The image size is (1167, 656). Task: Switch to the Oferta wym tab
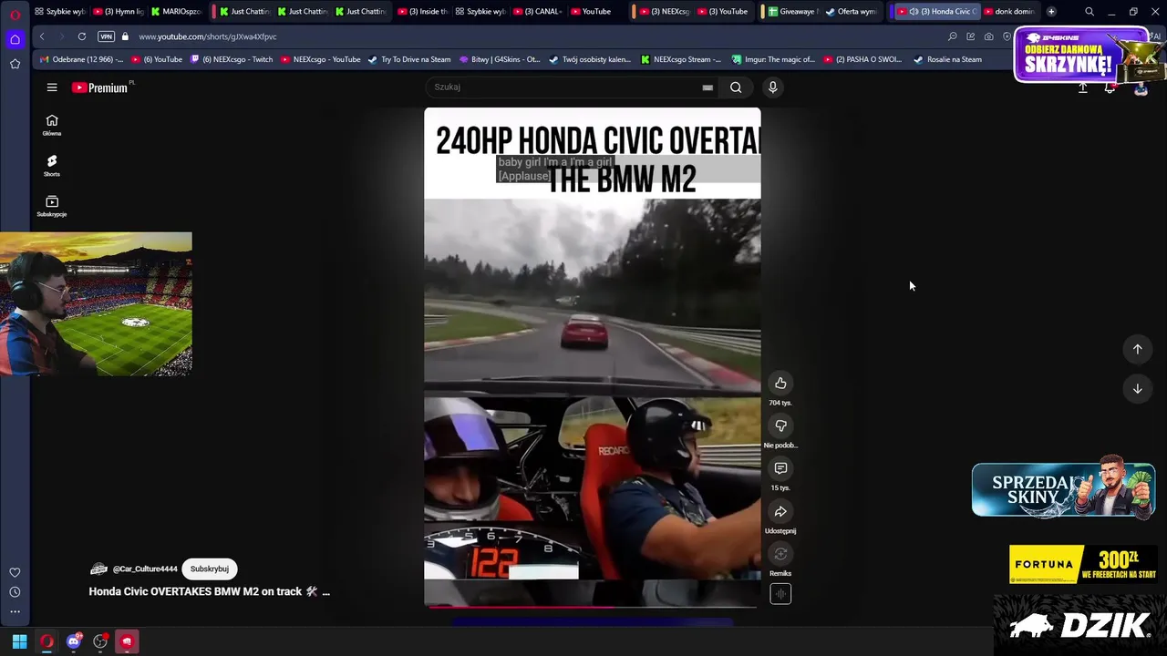tap(852, 12)
